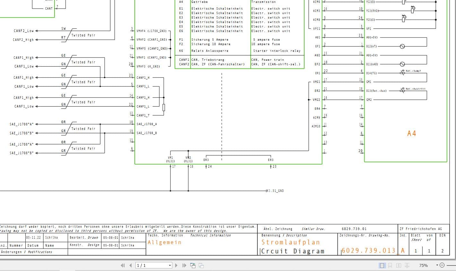The image size is (456, 271).
Task: Click VMHF3 (K_GND) pin label
Action: 148,67
